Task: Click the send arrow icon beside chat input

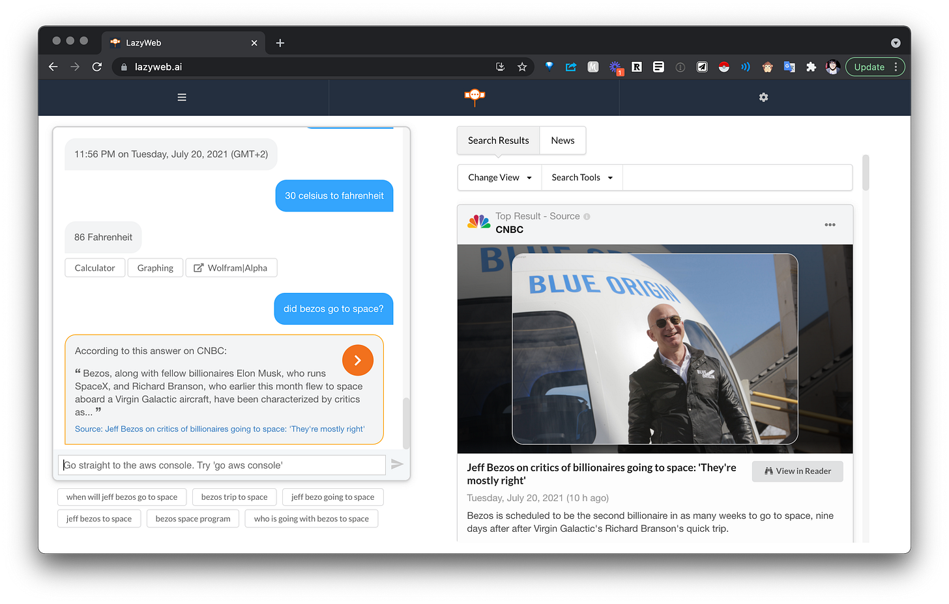Action: (397, 464)
